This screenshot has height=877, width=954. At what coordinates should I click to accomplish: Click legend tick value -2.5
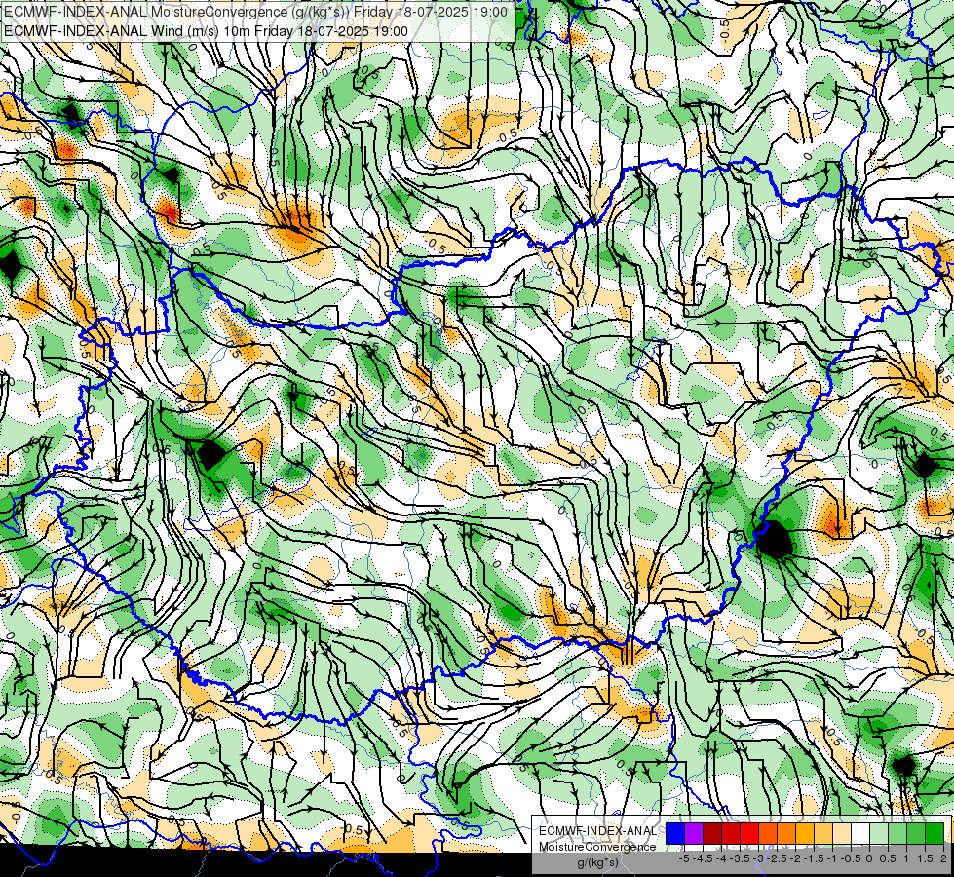pos(777,858)
